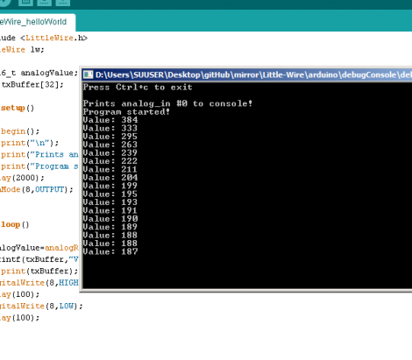Click the debugConsole window title bar path

253,75
